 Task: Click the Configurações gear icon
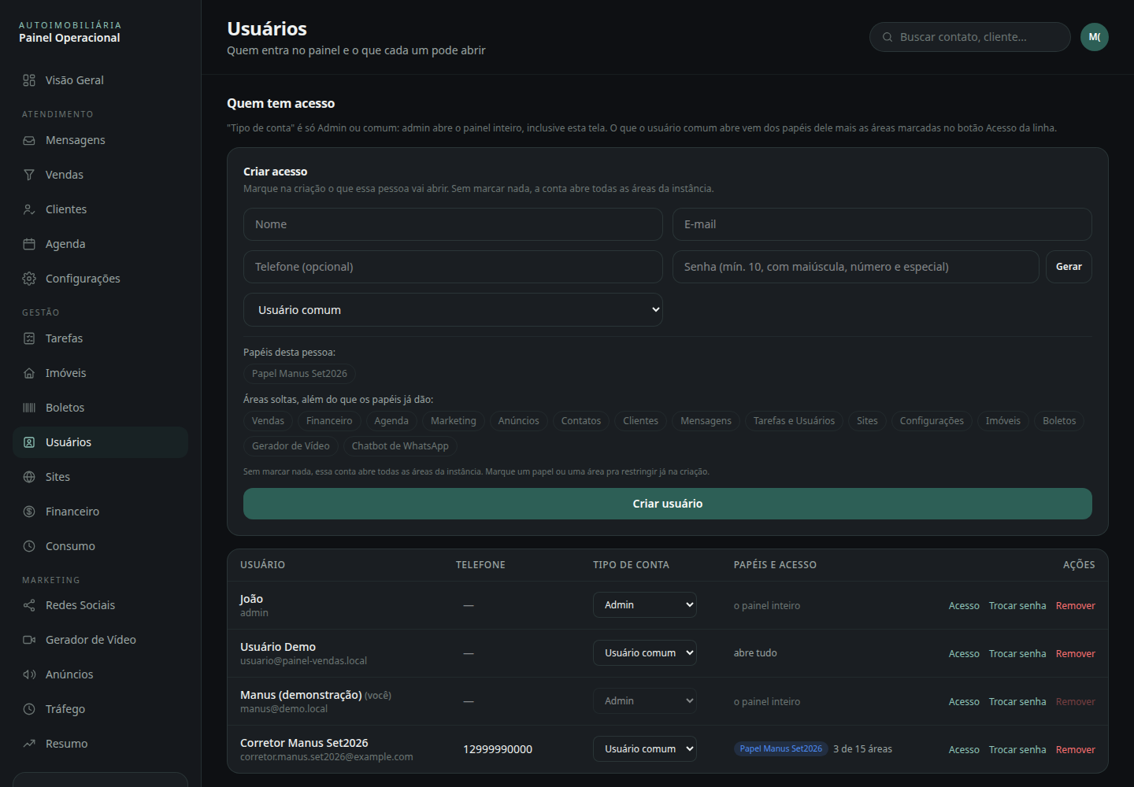[x=29, y=279]
